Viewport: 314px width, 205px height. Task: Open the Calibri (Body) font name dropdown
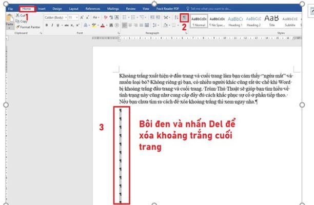[x=66, y=17]
